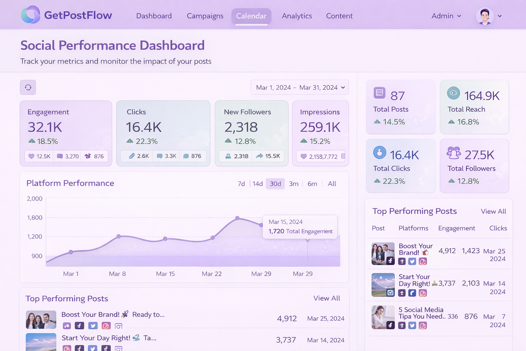
Task: Click the Facebook icon under Start Your Day Right
Action: pos(412,293)
